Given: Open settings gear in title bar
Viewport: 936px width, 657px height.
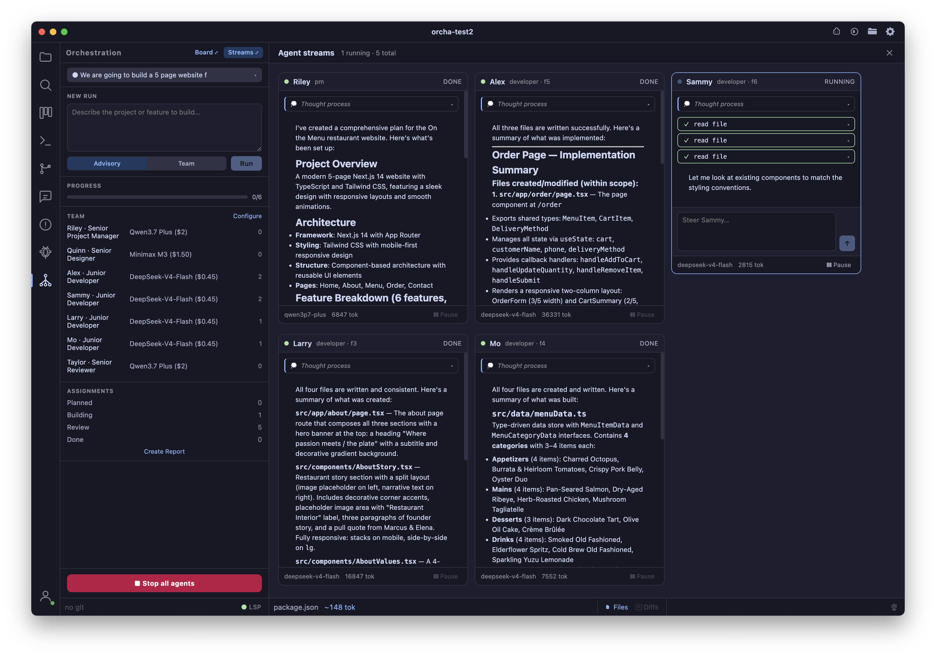Looking at the screenshot, I should pyautogui.click(x=890, y=31).
